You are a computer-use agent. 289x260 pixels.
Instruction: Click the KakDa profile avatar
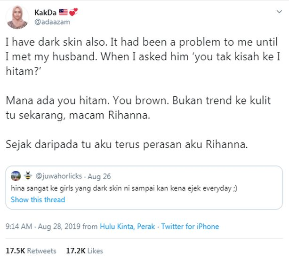click(17, 16)
